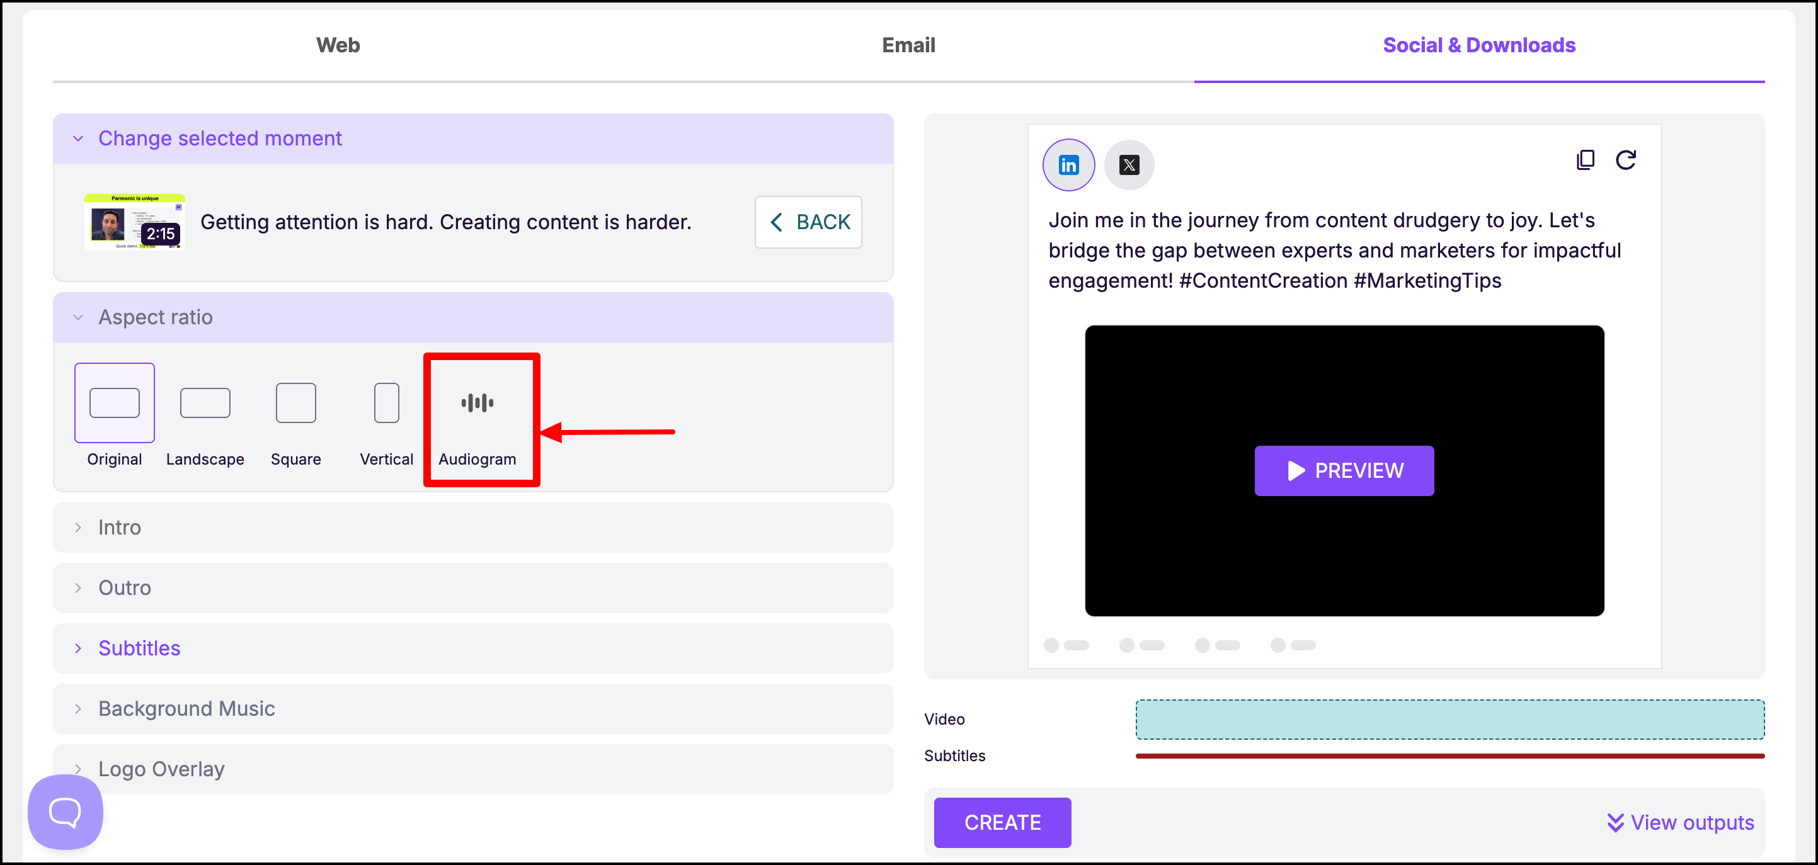Pick the Vertical aspect ratio icon

386,403
